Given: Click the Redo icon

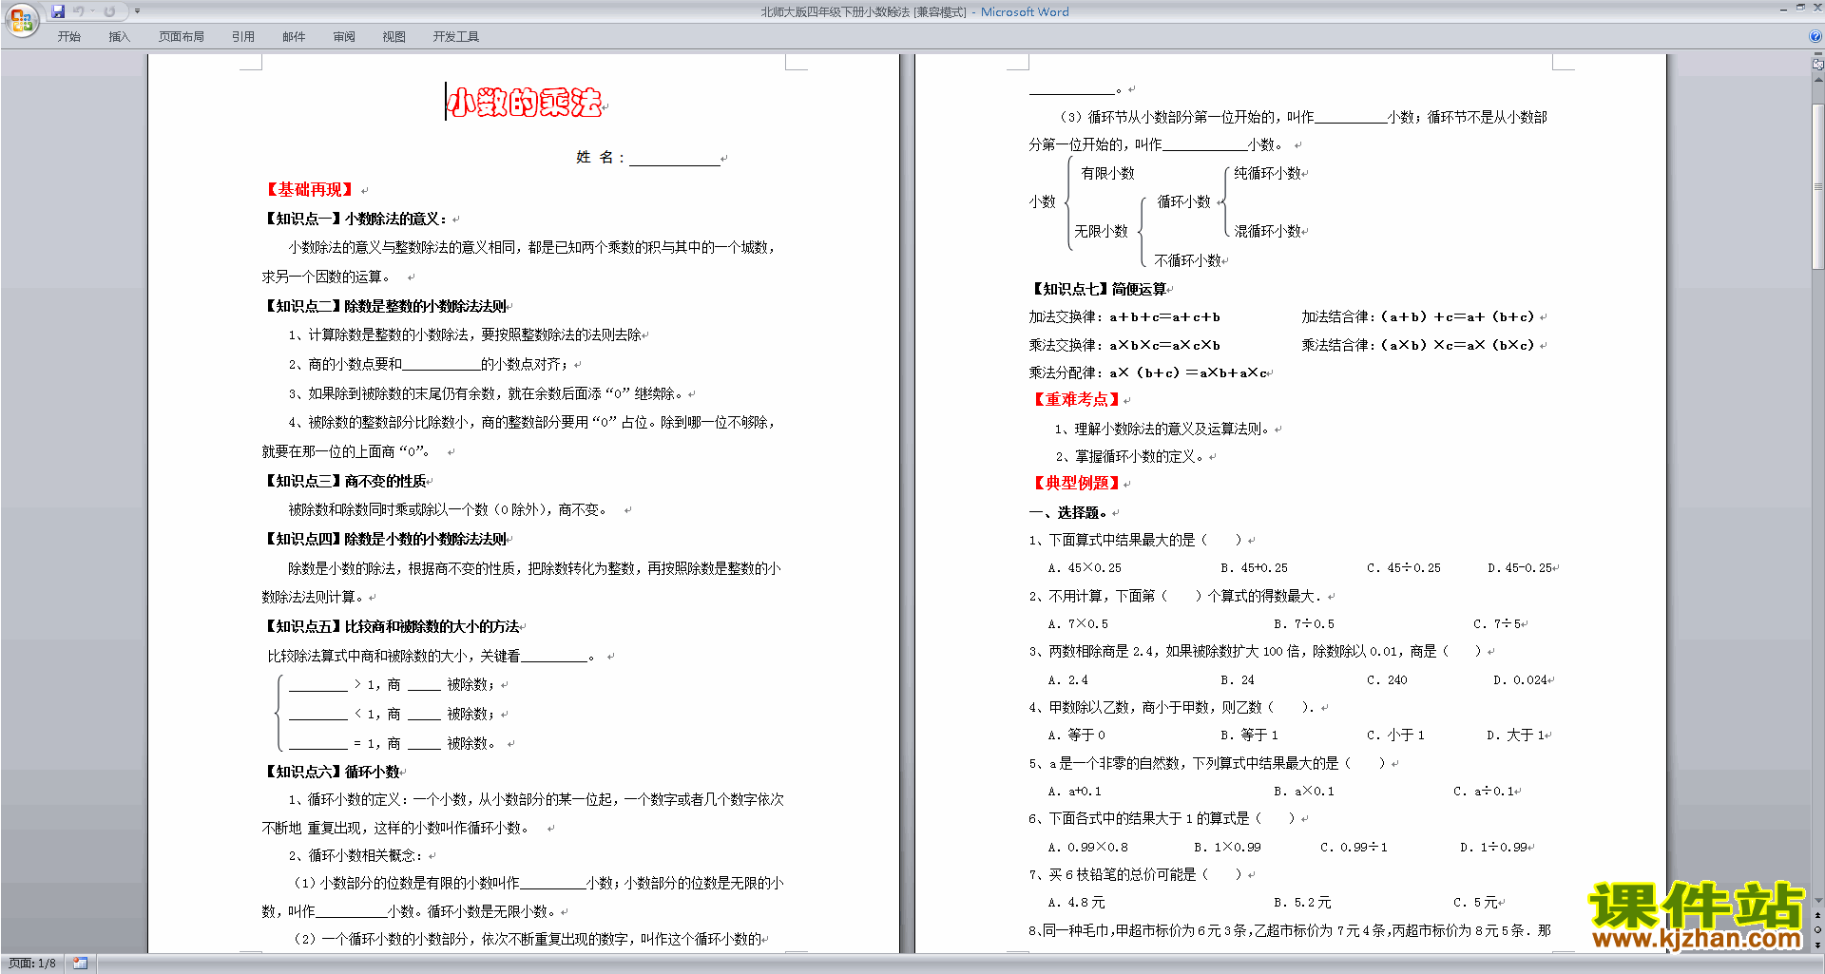Looking at the screenshot, I should 109,11.
